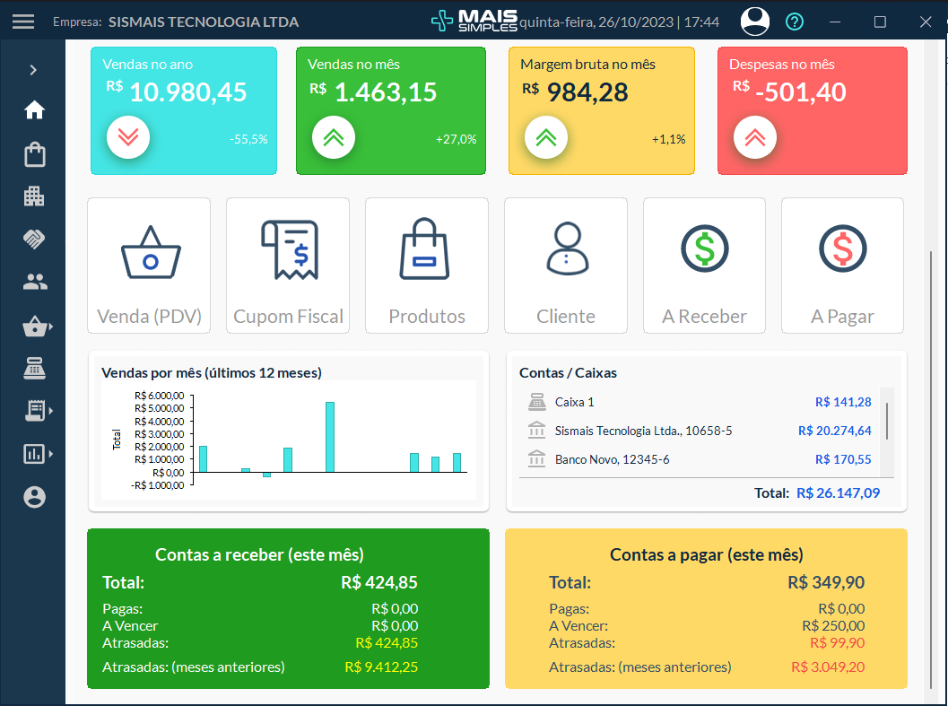
Task: Select the handshake icon in the sidebar
Action: [34, 239]
